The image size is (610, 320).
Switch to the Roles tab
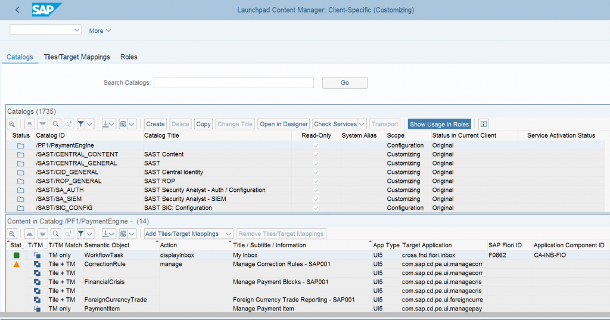129,57
